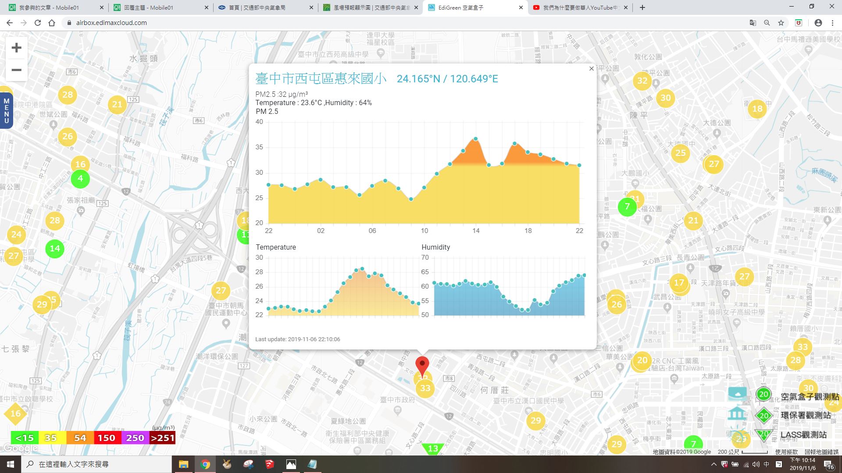
Task: Zoom out the map with minus button
Action: 16,70
